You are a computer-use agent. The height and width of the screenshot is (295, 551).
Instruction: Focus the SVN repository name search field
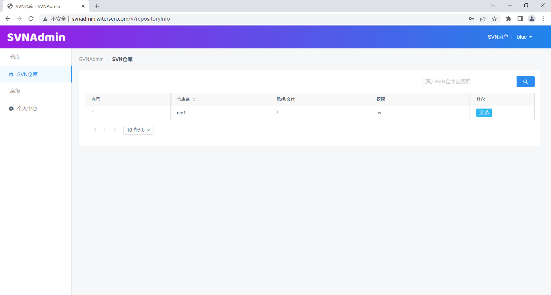[x=469, y=82]
